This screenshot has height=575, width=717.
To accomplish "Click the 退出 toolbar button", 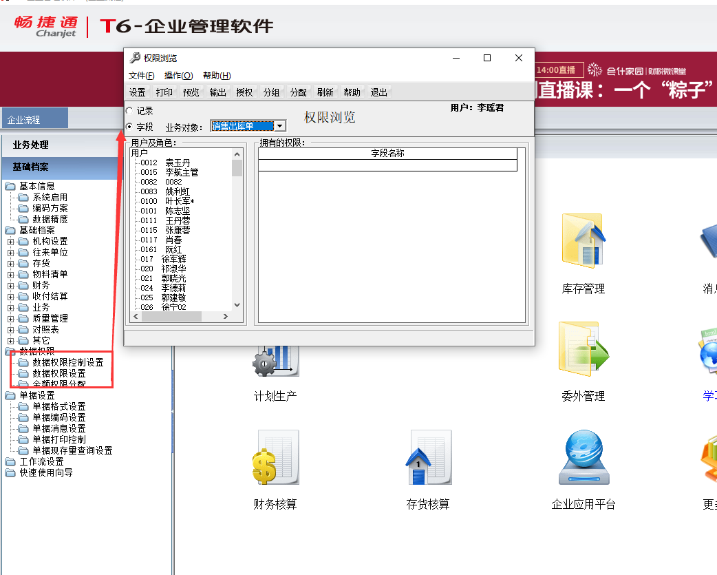I will (x=379, y=92).
